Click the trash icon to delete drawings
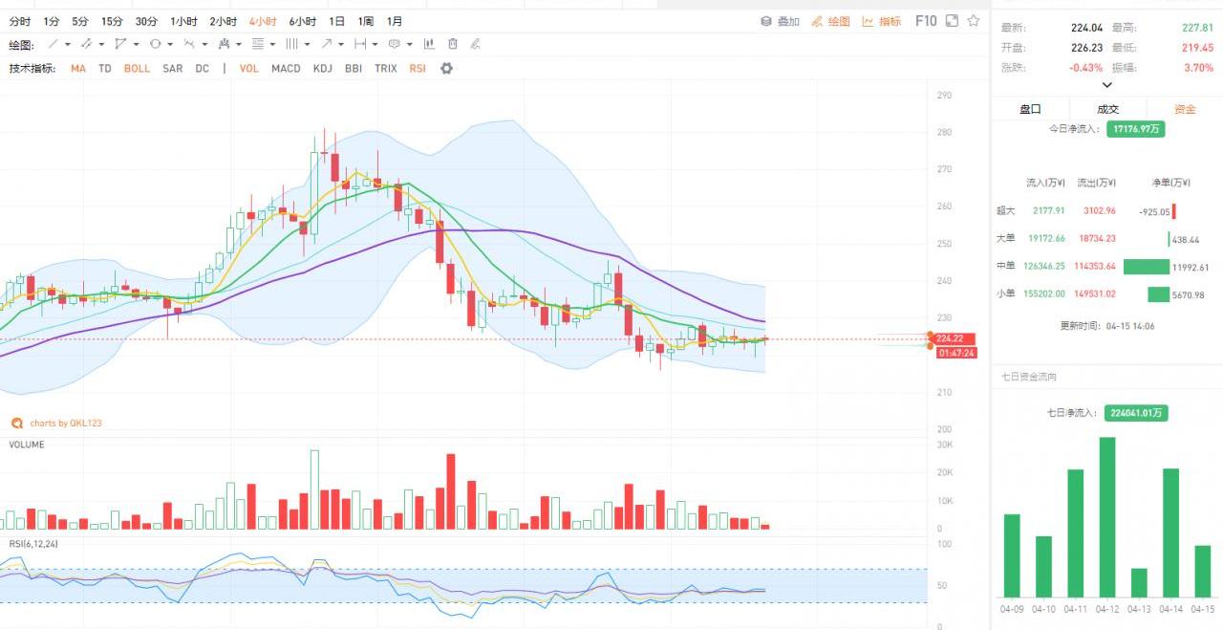Viewport: 1223px width, 630px height. click(453, 44)
